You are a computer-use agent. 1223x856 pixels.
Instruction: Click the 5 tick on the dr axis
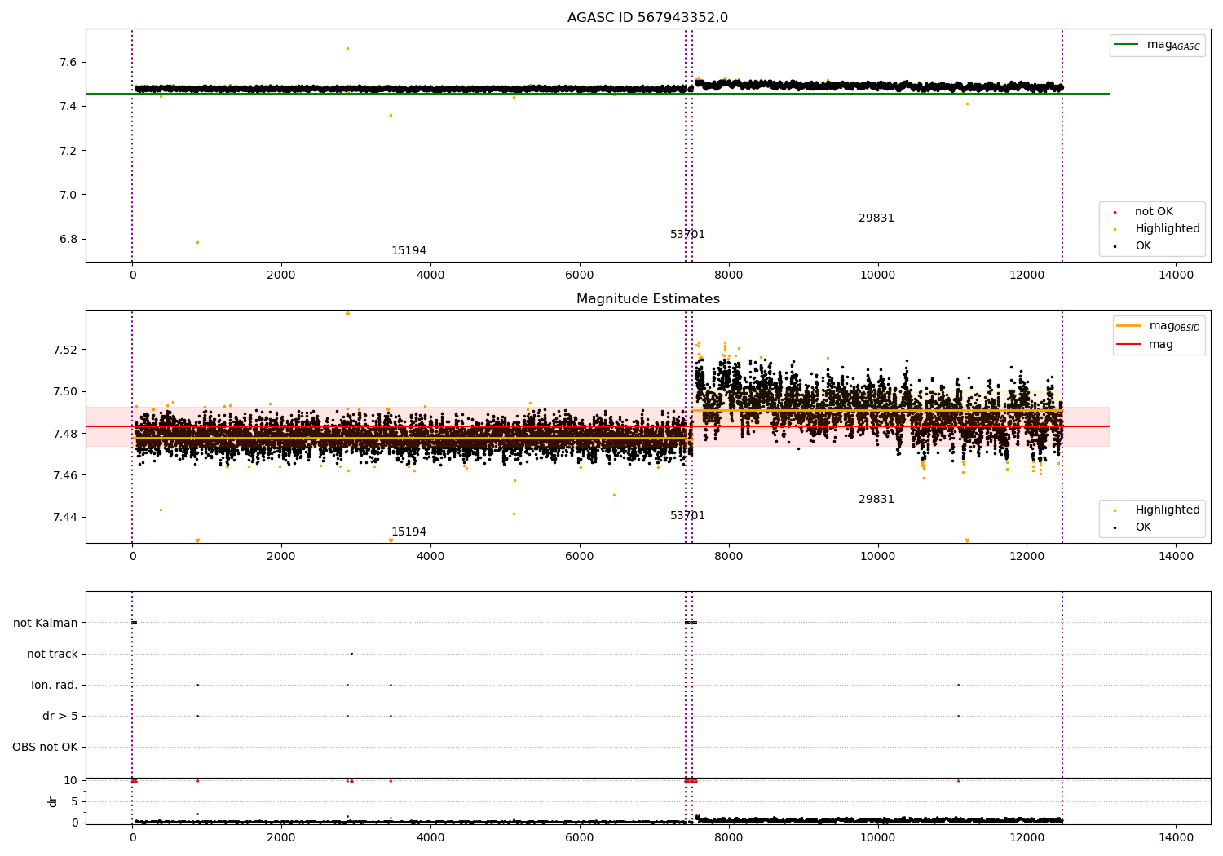pyautogui.click(x=74, y=802)
